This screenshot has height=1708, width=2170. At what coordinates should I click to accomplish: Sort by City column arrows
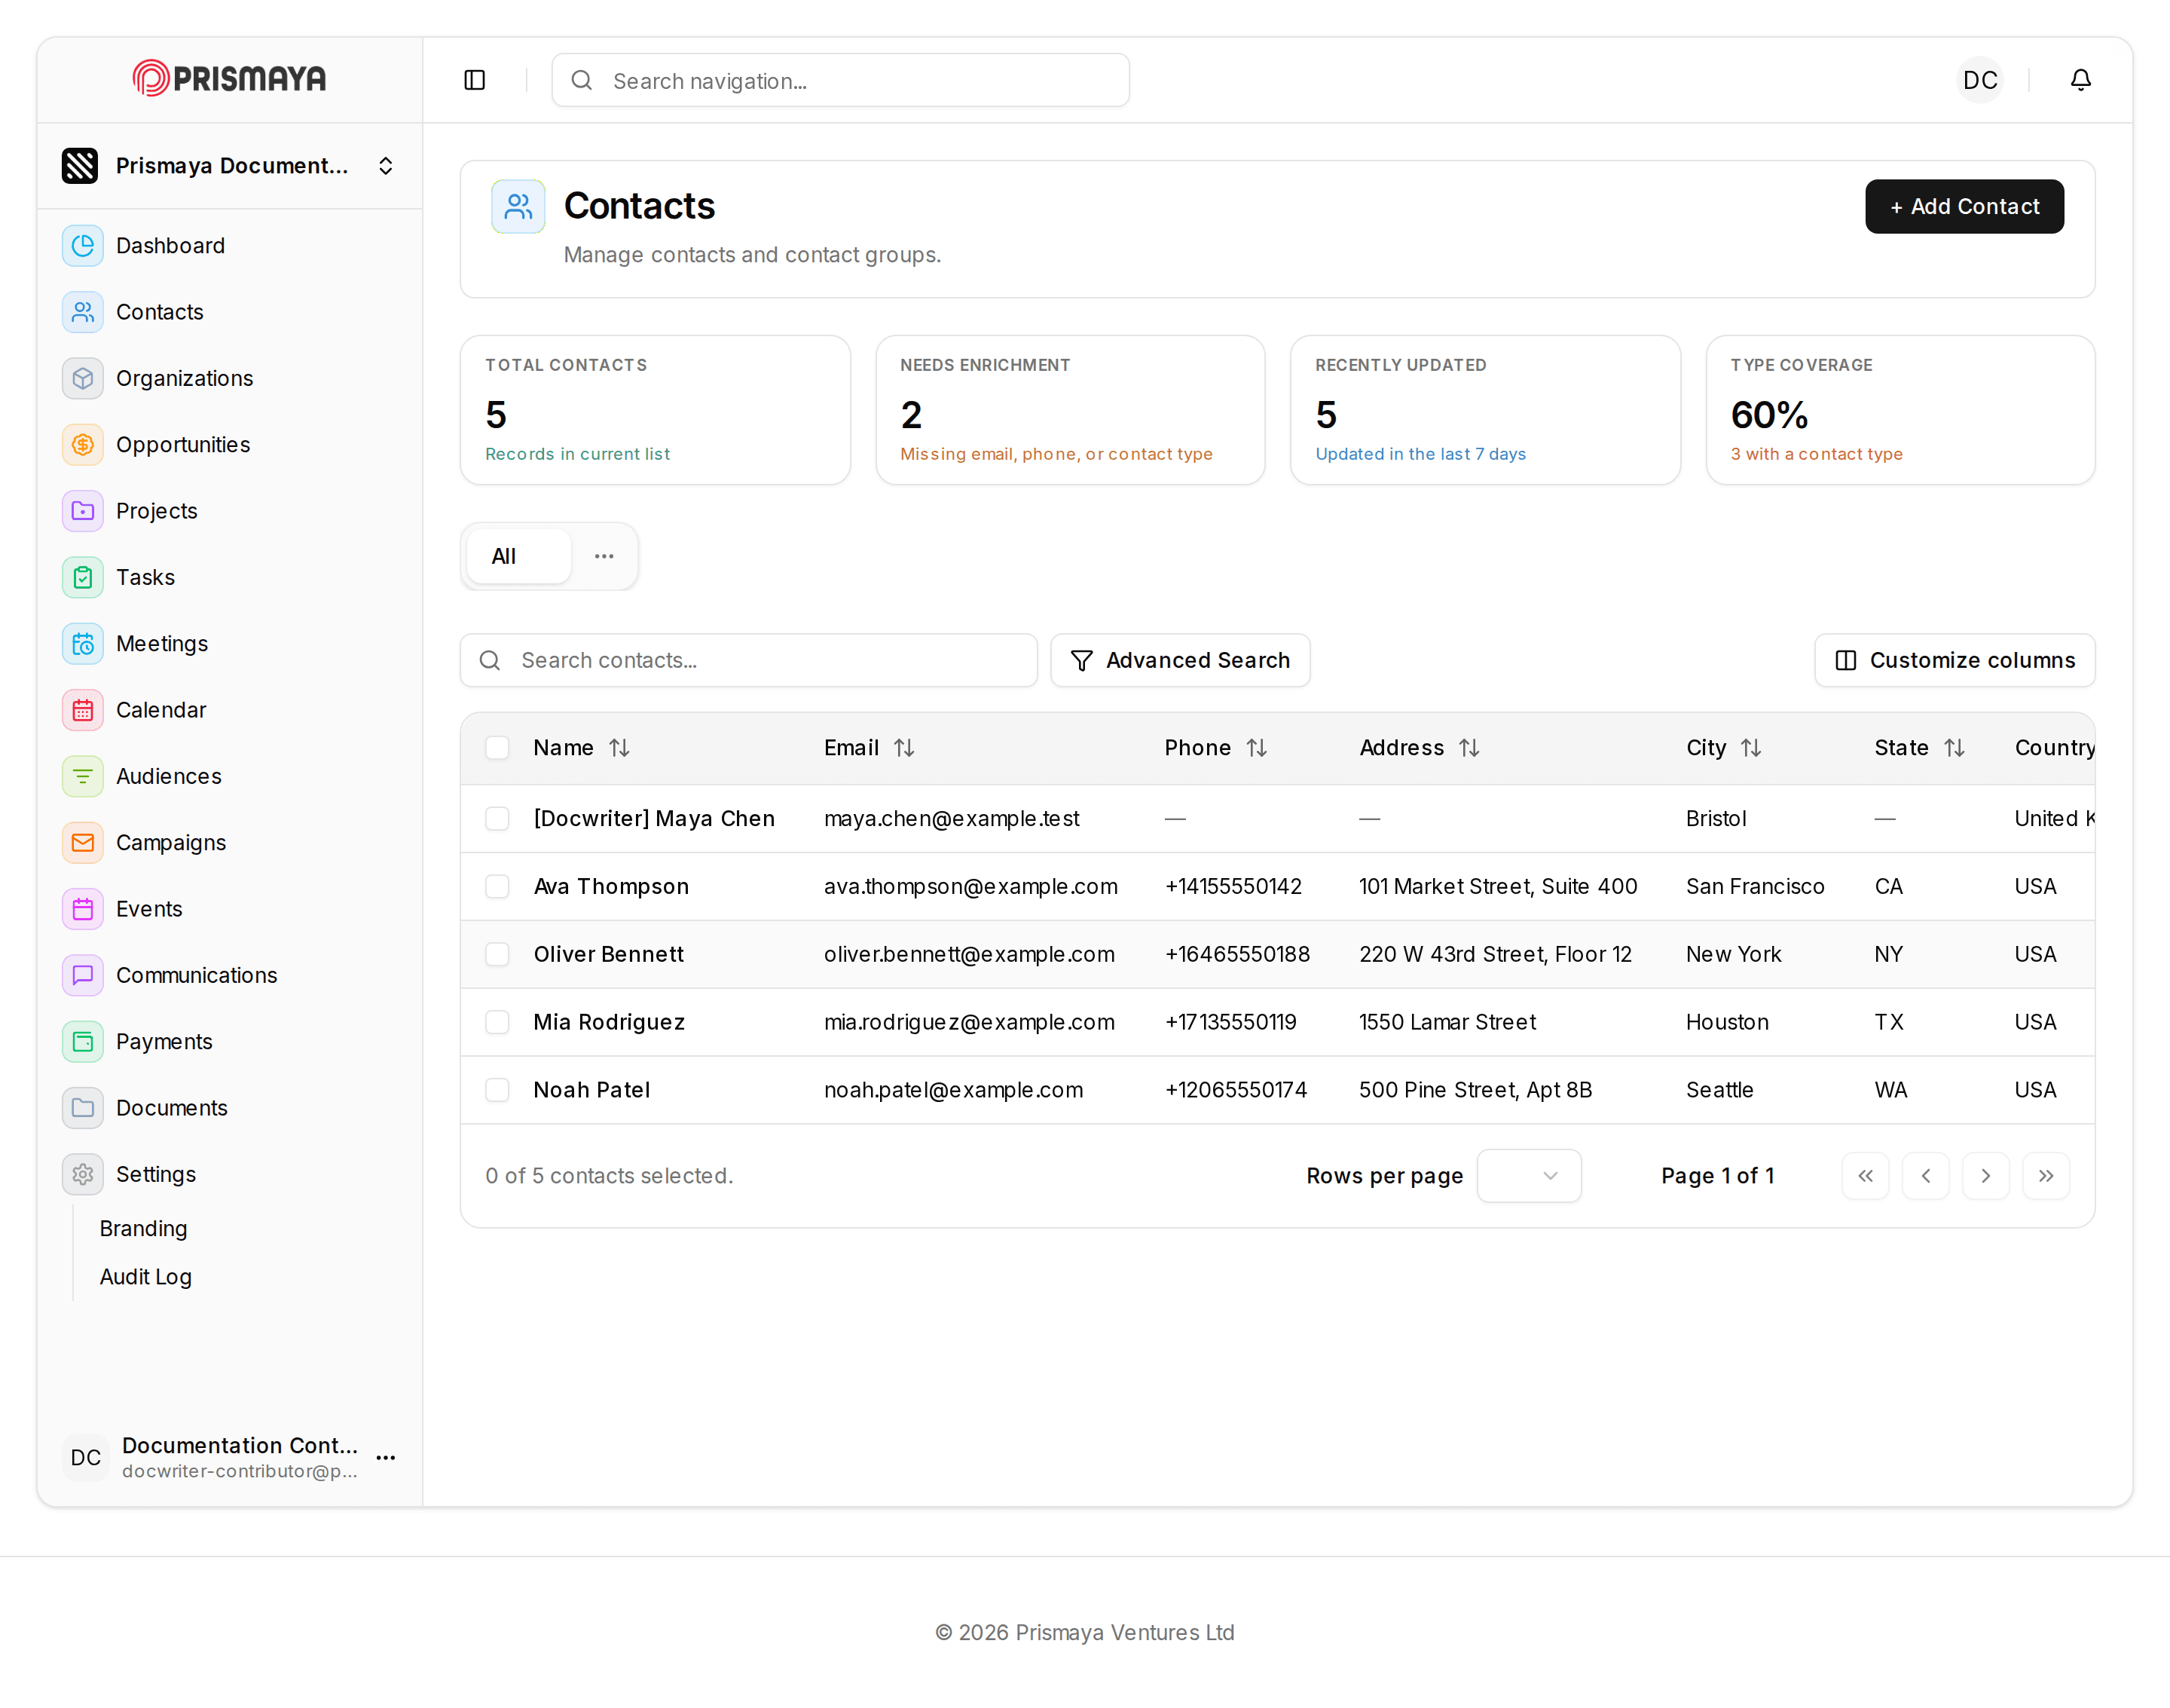(x=1751, y=748)
